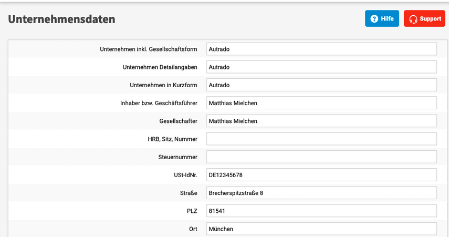Screen dimensions: 449x237
Task: Click the 'Steuernummer' label text
Action: (177, 157)
